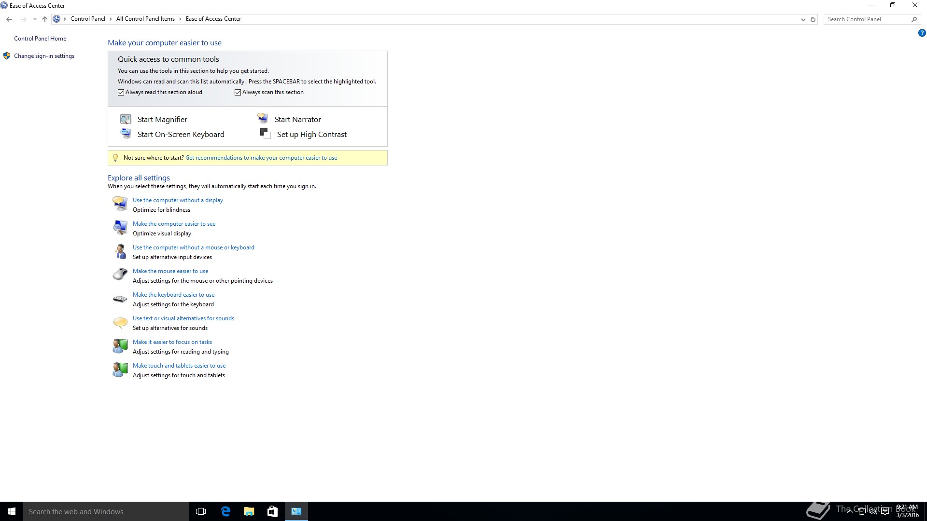Screen dimensions: 927x521
Task: Click the Start Magnifier icon
Action: (x=126, y=119)
